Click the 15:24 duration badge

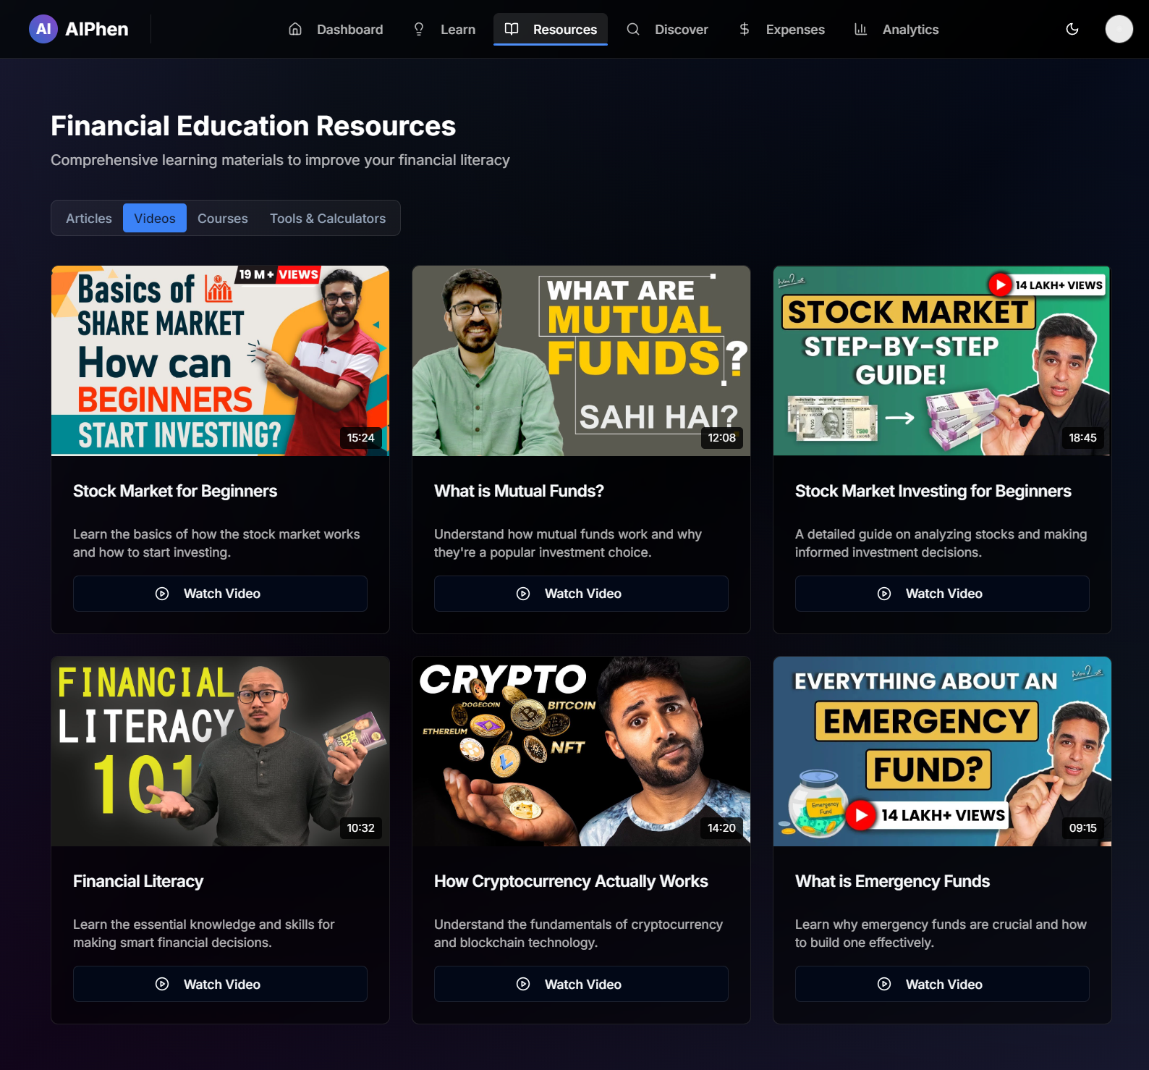point(361,437)
